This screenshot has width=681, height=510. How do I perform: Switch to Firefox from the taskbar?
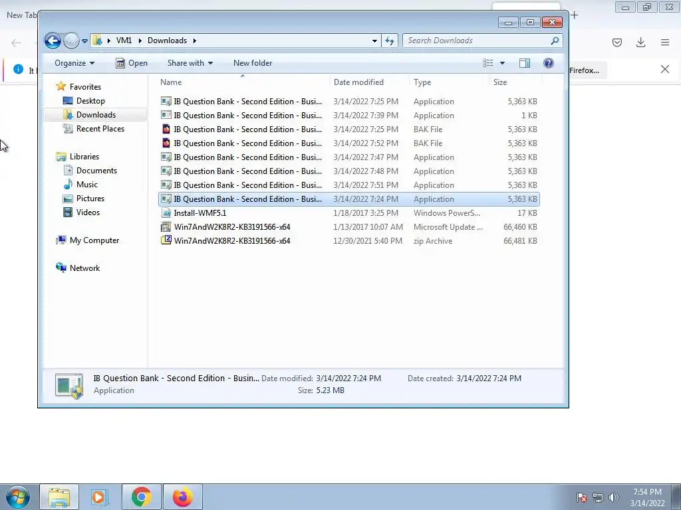click(183, 497)
